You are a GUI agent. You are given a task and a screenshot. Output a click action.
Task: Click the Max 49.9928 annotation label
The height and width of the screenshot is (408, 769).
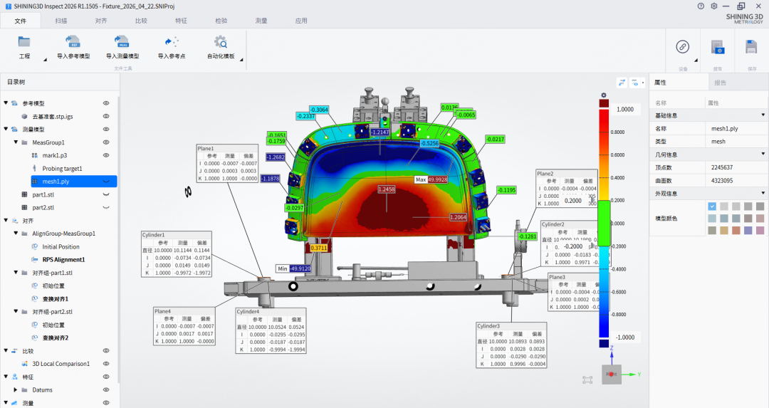[431, 179]
